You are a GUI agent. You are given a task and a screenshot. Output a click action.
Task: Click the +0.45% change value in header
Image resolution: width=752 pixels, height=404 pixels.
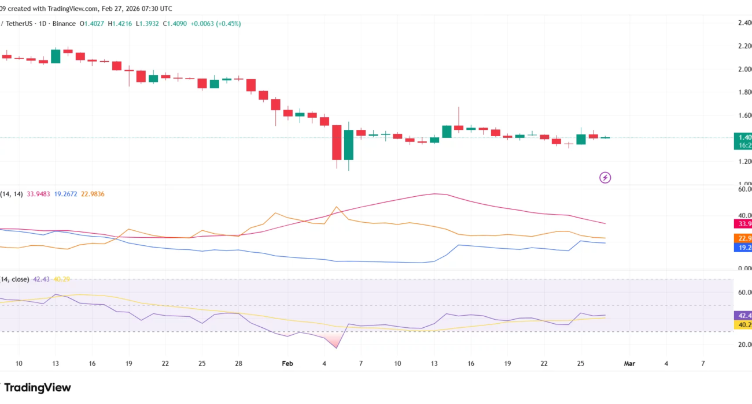[x=228, y=24]
